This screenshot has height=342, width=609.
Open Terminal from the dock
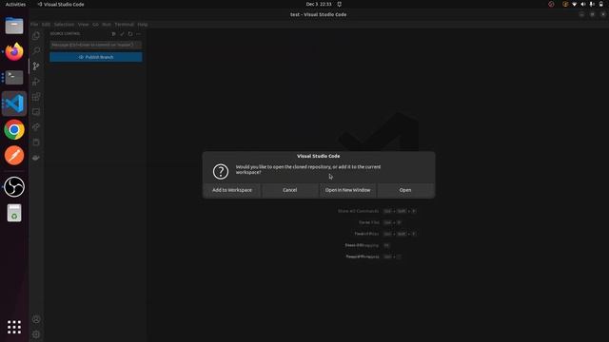point(14,78)
